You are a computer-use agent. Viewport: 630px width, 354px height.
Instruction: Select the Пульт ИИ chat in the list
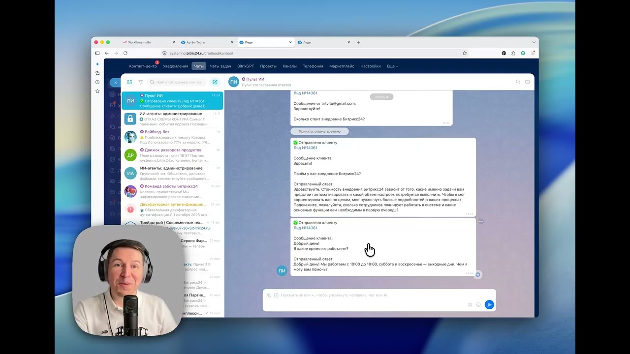[x=172, y=101]
